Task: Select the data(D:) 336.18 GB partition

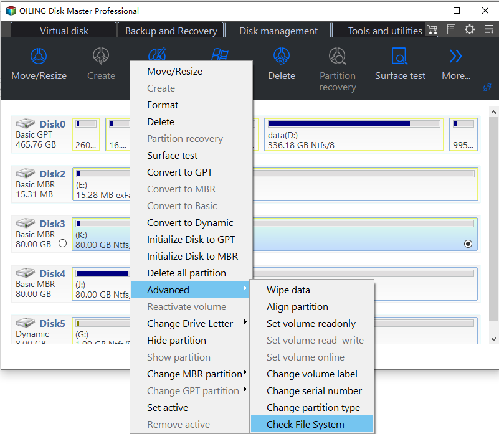Action: 354,134
